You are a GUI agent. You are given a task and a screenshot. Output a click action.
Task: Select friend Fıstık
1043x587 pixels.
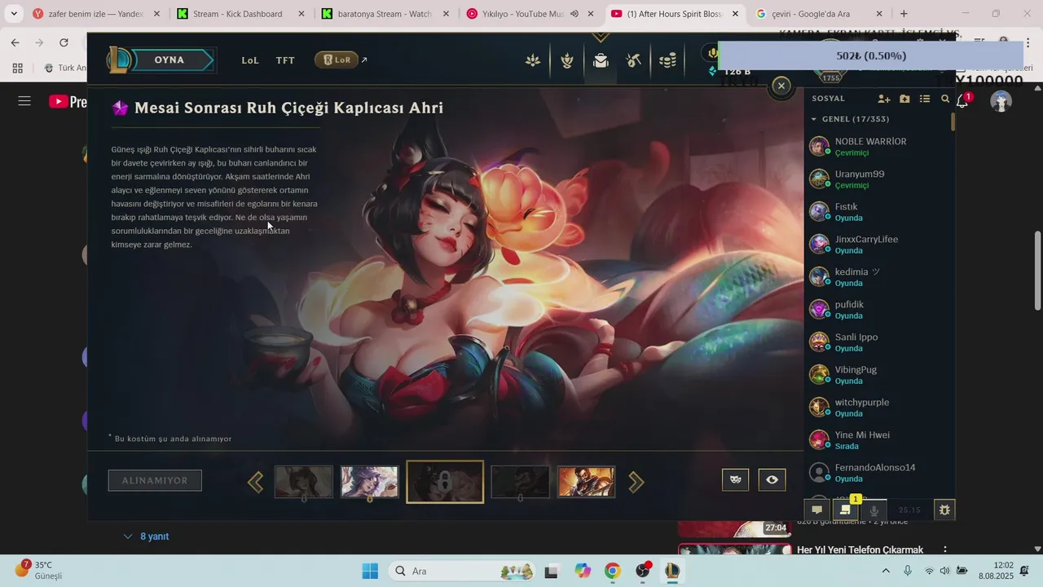878,212
